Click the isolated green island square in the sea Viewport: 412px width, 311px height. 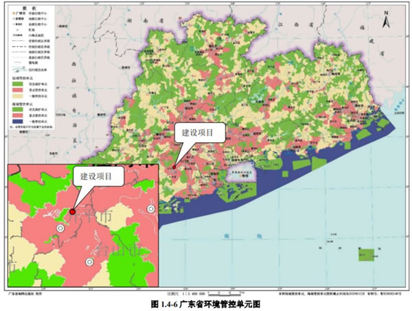[367, 254]
